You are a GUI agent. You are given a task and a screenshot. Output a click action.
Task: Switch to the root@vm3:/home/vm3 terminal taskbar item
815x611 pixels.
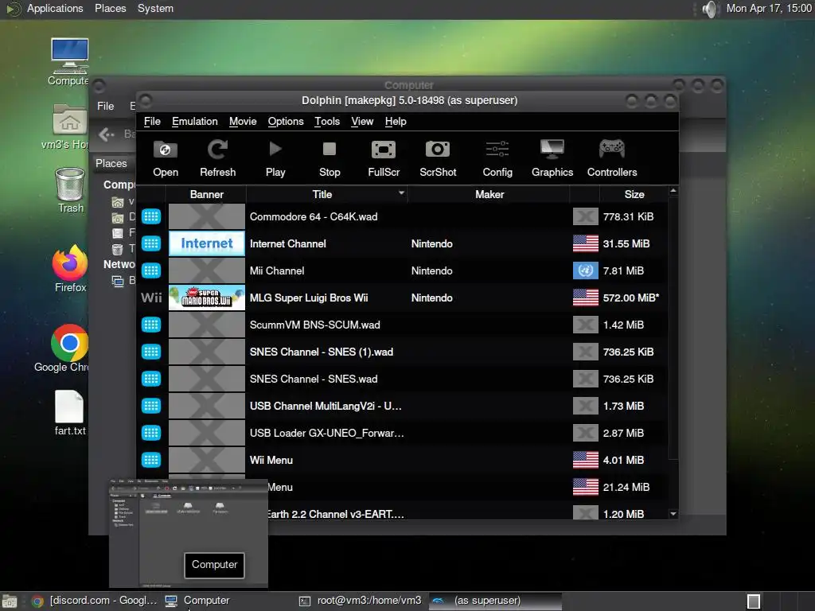361,601
